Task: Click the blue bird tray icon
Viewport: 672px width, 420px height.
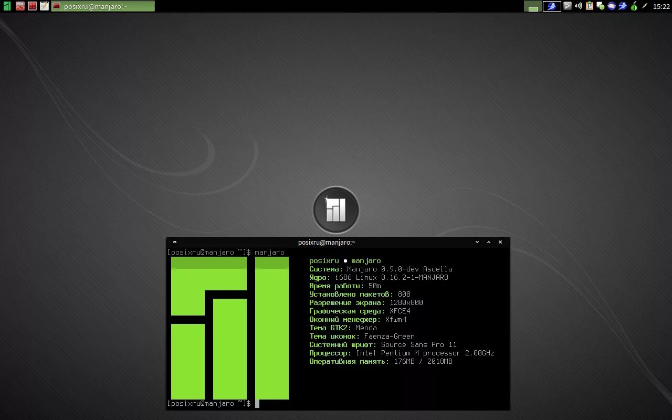Action: click(623, 6)
